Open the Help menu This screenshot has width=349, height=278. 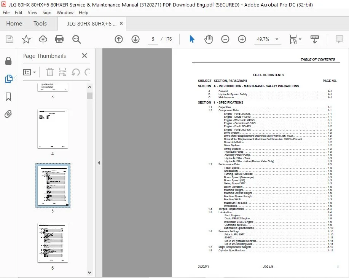pyautogui.click(x=83, y=13)
